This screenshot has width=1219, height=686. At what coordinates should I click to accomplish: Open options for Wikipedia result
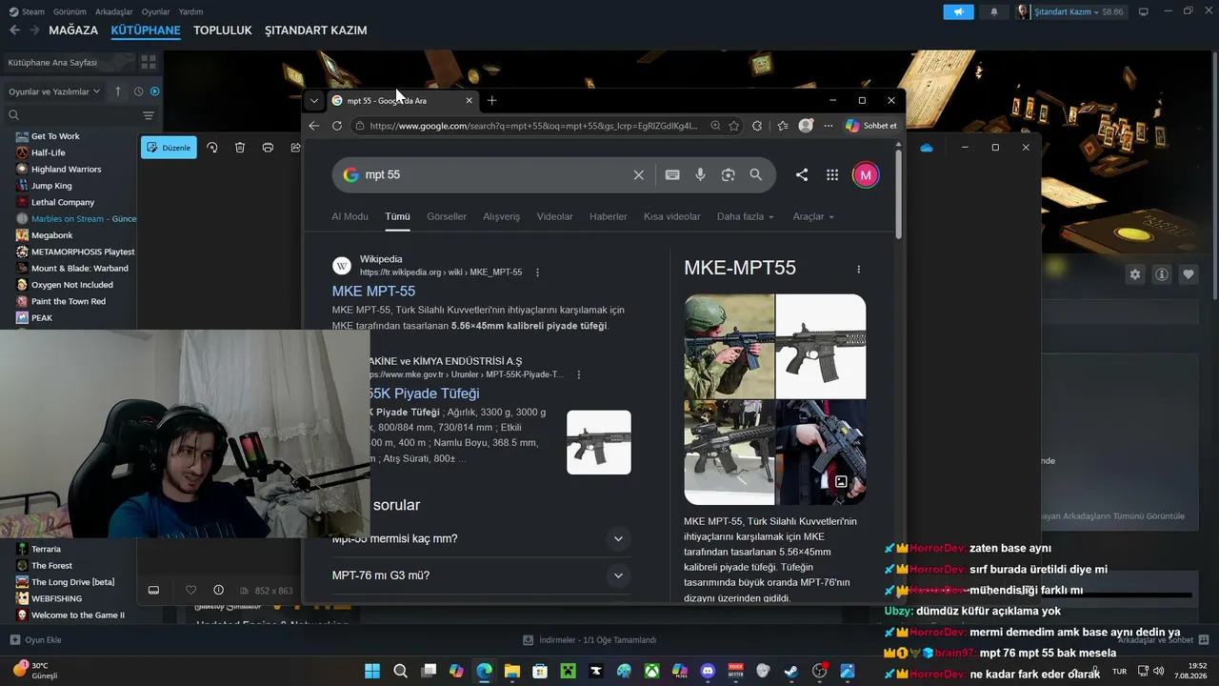click(x=537, y=272)
